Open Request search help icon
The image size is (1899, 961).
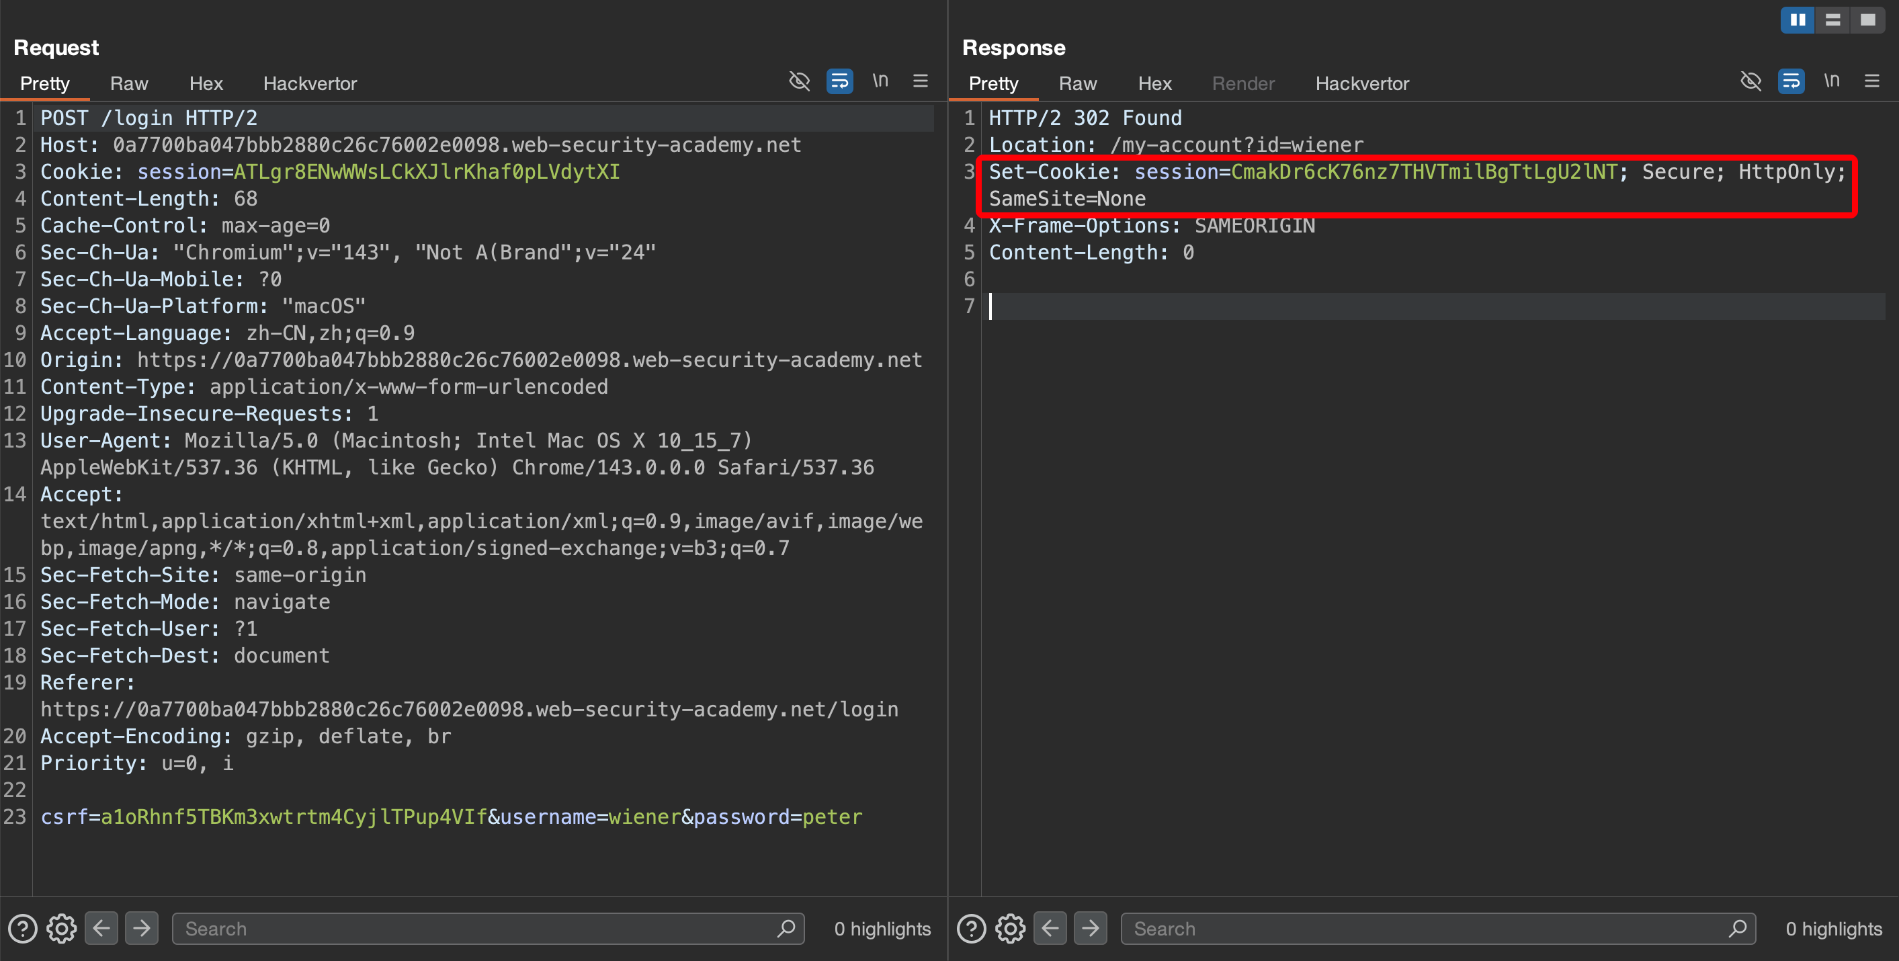(23, 929)
